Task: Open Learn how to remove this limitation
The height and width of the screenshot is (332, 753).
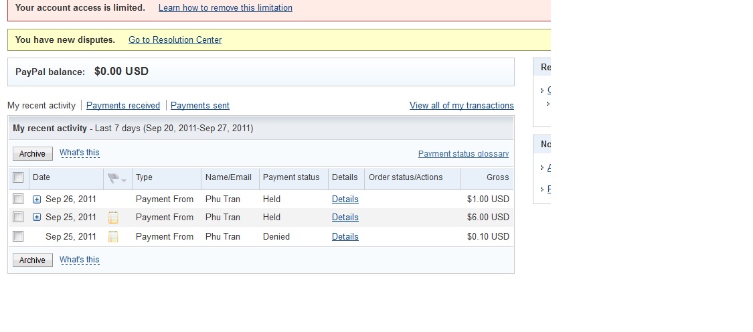Action: [226, 8]
